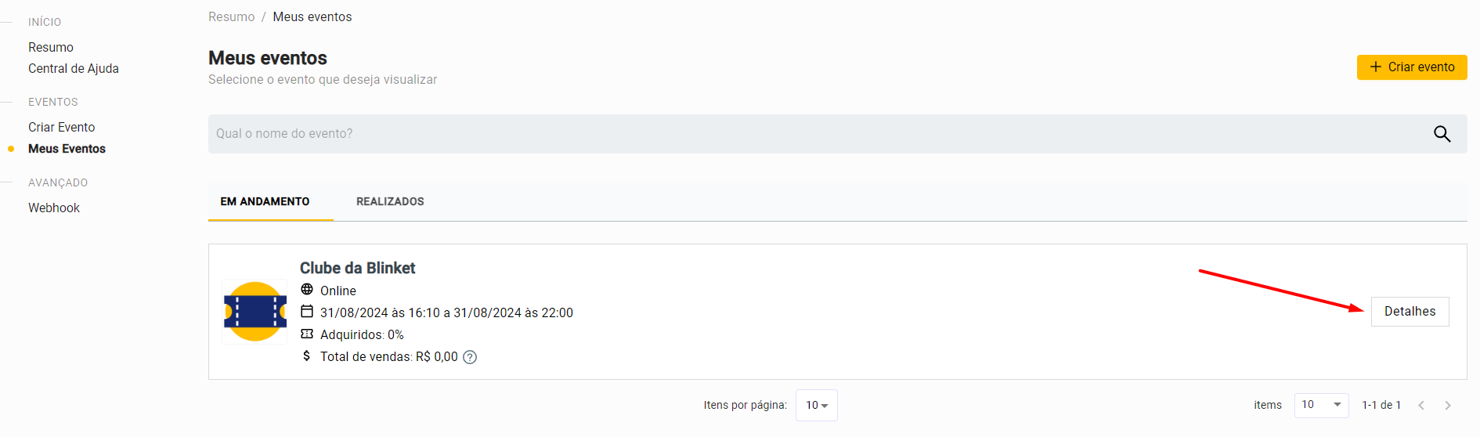Open Criar Evento in sidebar menu
Viewport: 1480px width, 437px height.
point(61,127)
